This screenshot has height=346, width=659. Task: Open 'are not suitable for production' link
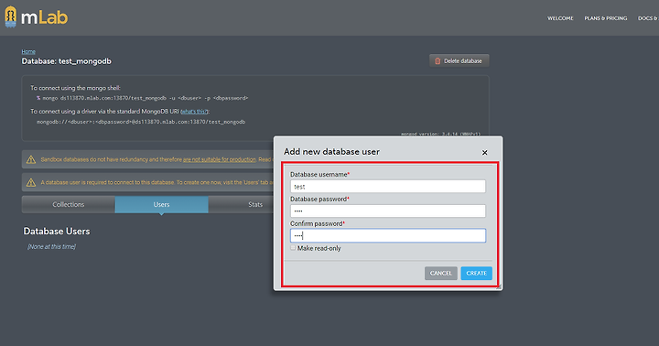tap(220, 160)
